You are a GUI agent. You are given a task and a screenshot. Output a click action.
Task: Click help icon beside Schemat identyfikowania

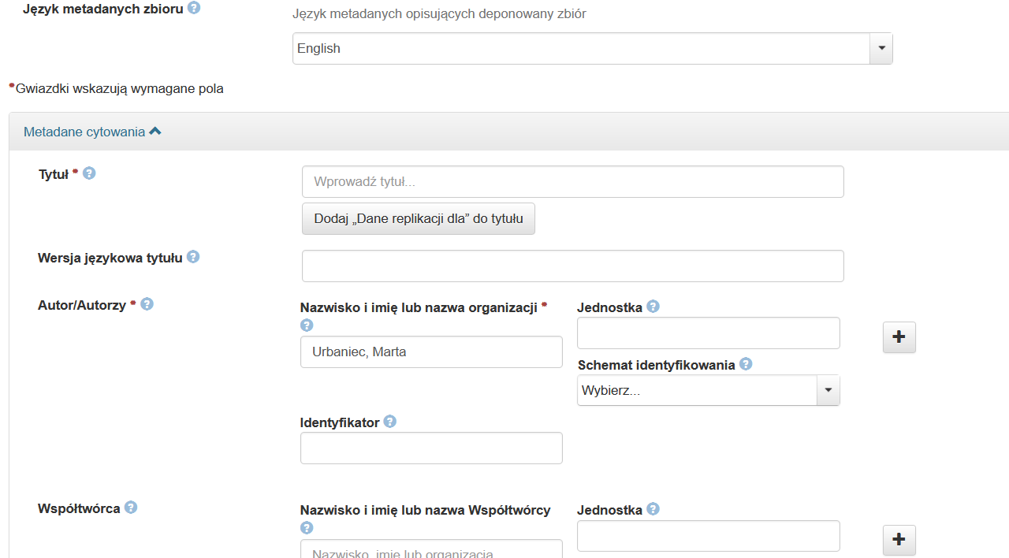click(x=746, y=364)
